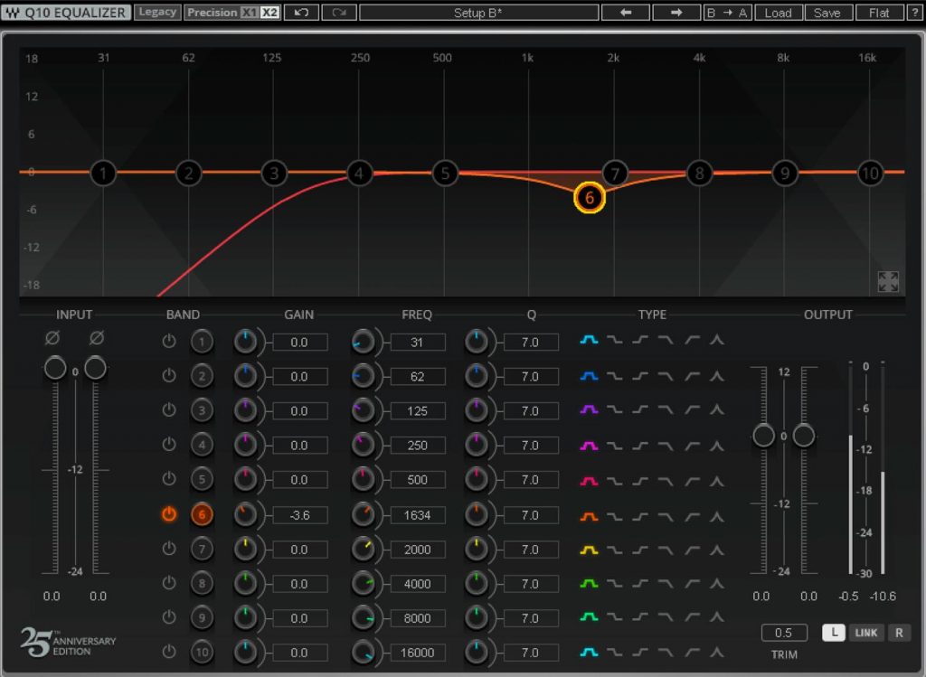Flatten all EQ bands with Flat

click(878, 13)
